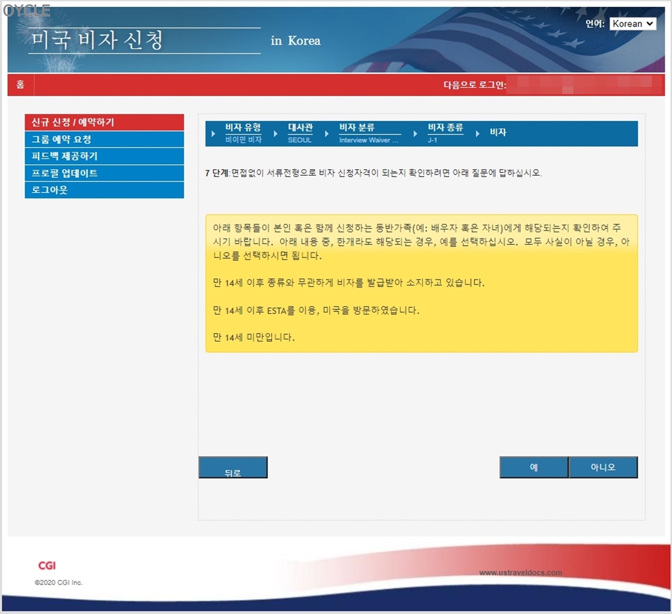Click the 7 단계 instruction text
Image resolution: width=672 pixels, height=614 pixels.
(x=374, y=173)
